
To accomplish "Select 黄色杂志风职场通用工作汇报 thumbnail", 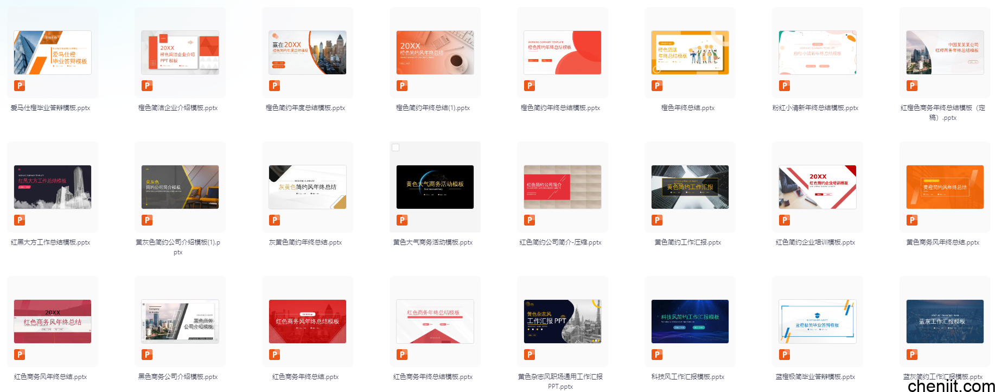I will coord(562,322).
